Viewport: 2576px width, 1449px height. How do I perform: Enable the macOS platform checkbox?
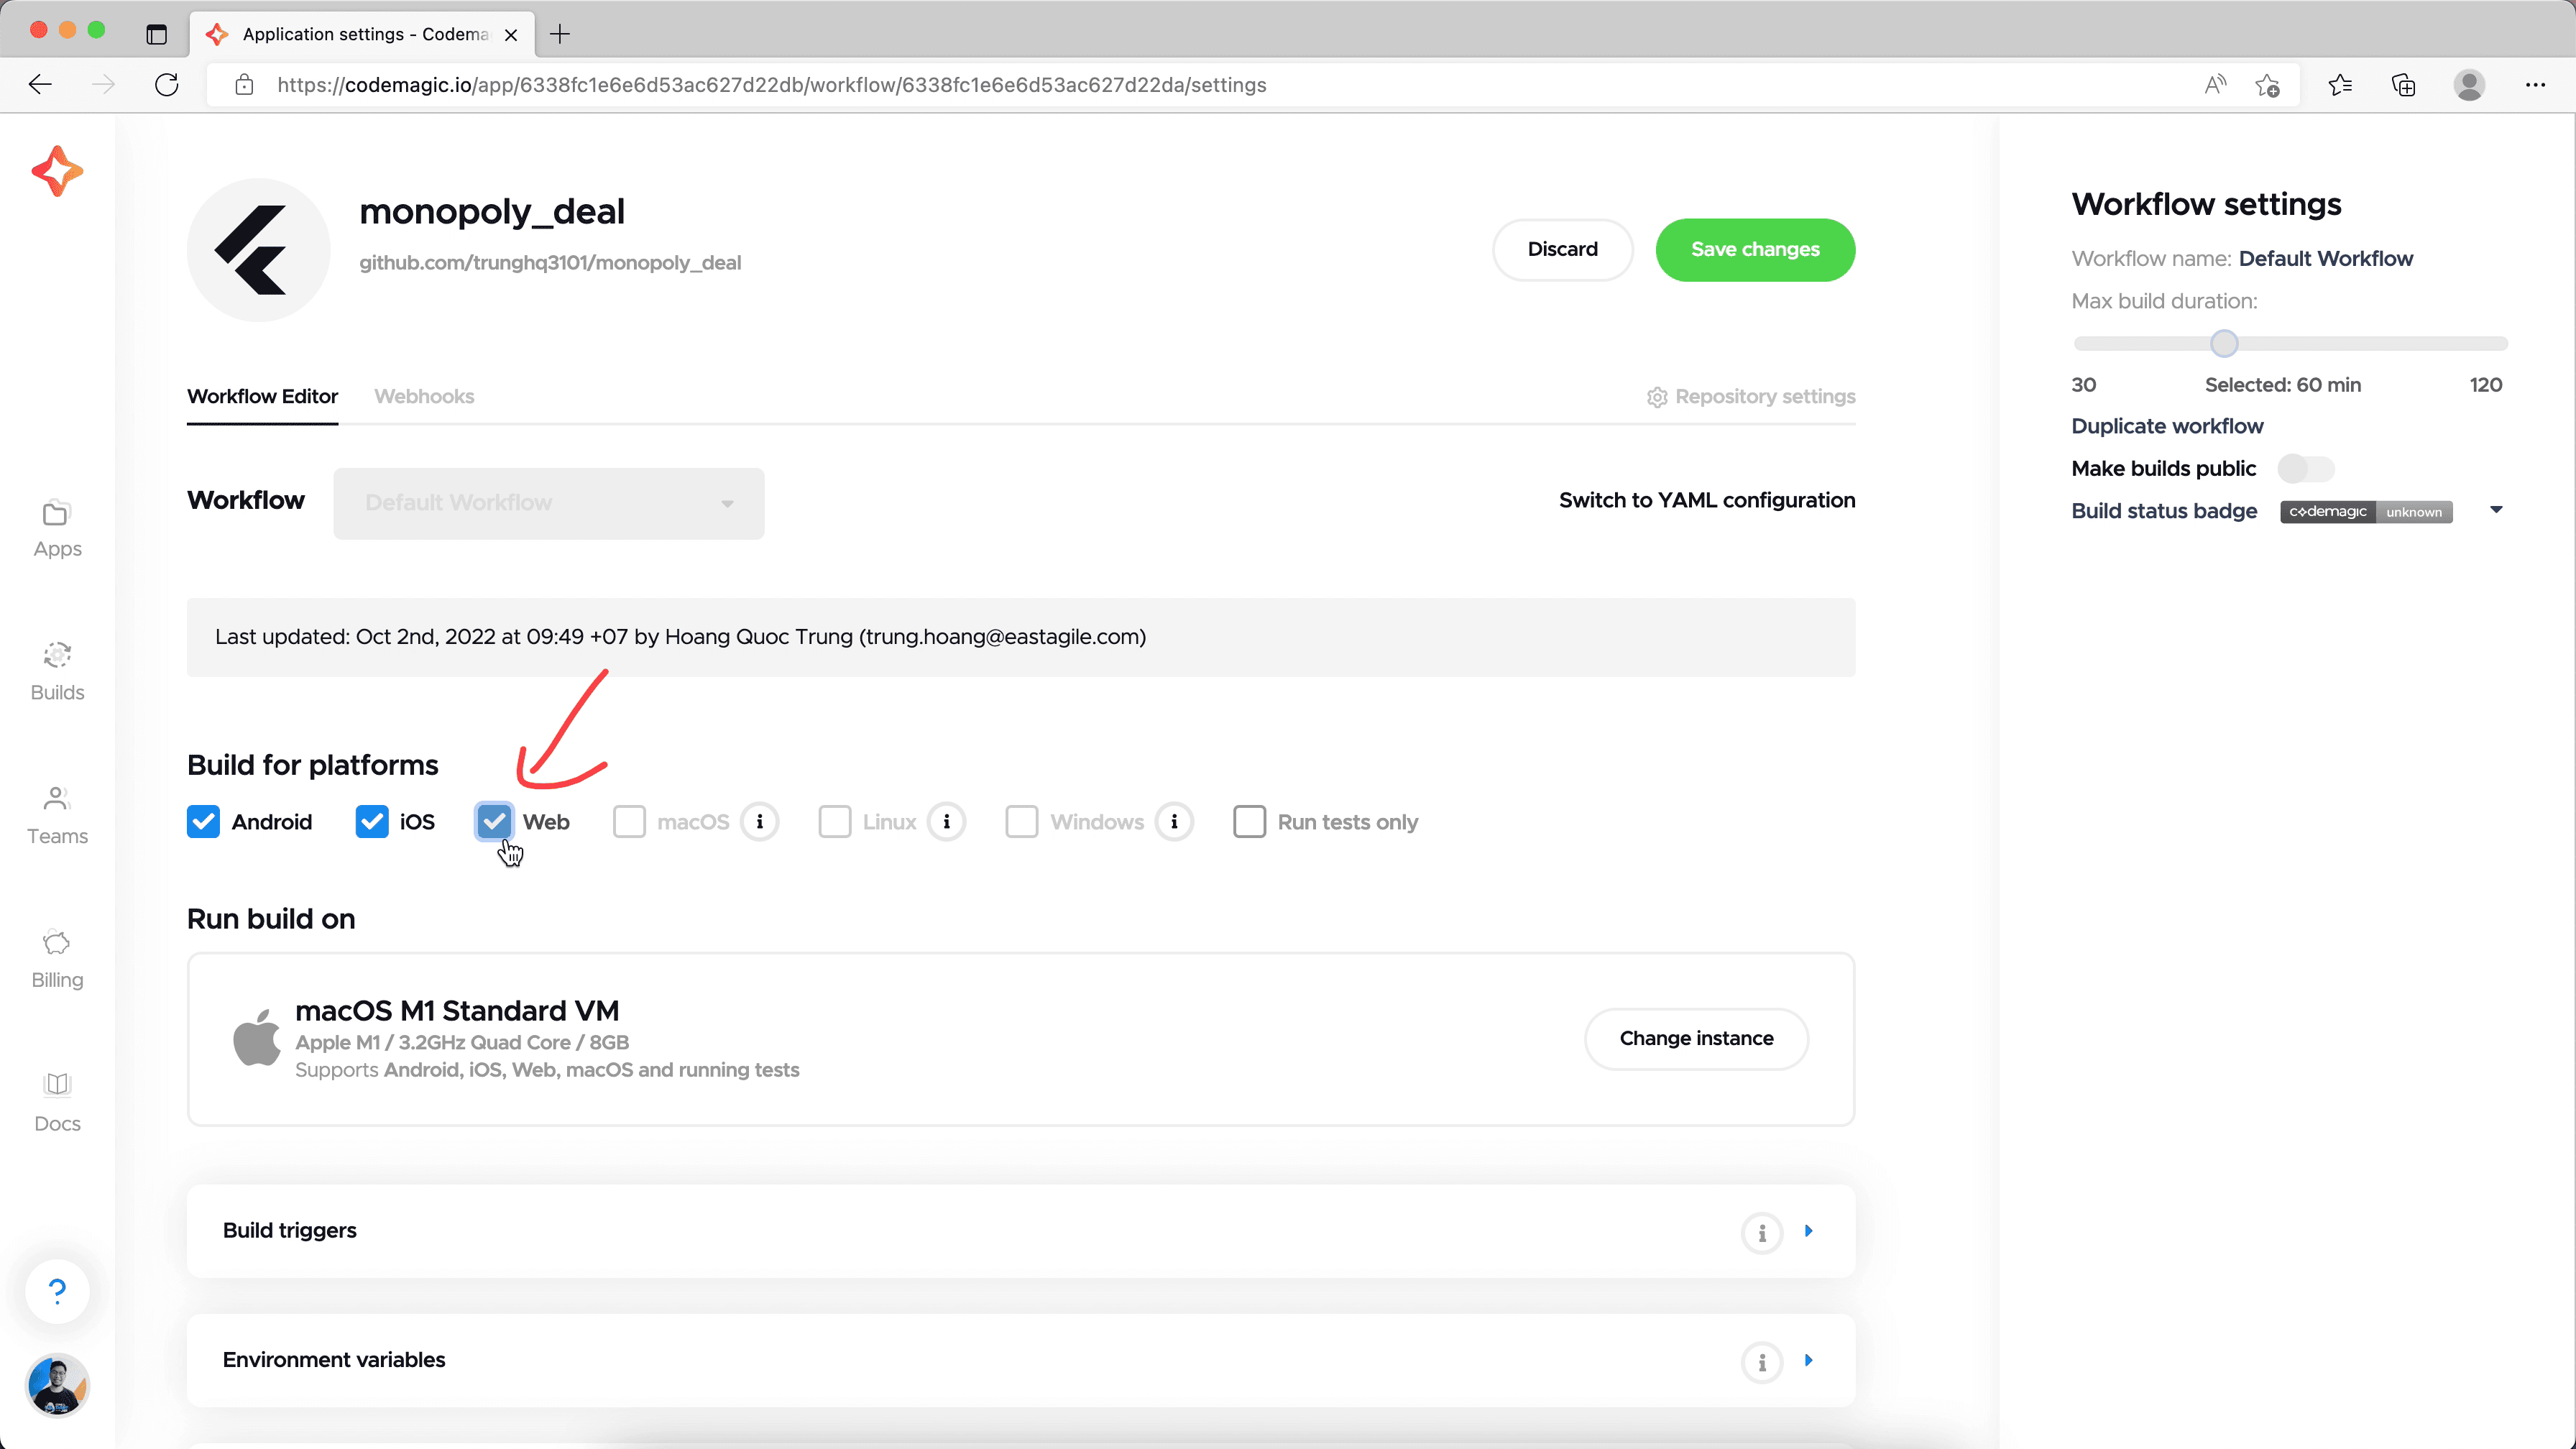point(629,822)
